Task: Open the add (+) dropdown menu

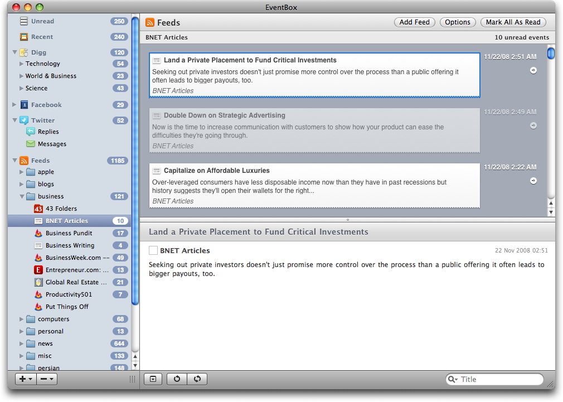Action: pos(26,379)
